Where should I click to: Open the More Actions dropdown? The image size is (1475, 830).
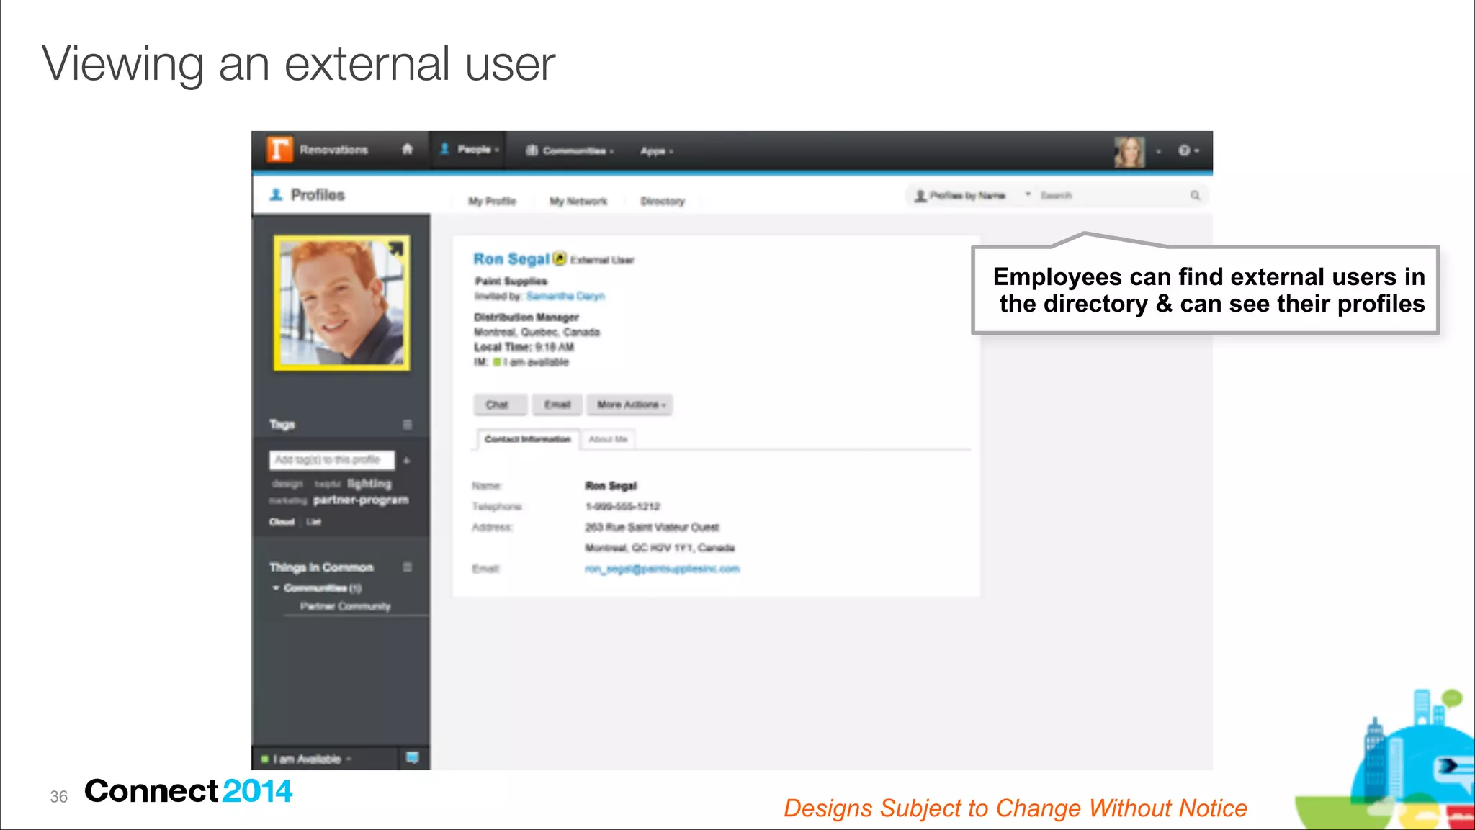(x=629, y=405)
